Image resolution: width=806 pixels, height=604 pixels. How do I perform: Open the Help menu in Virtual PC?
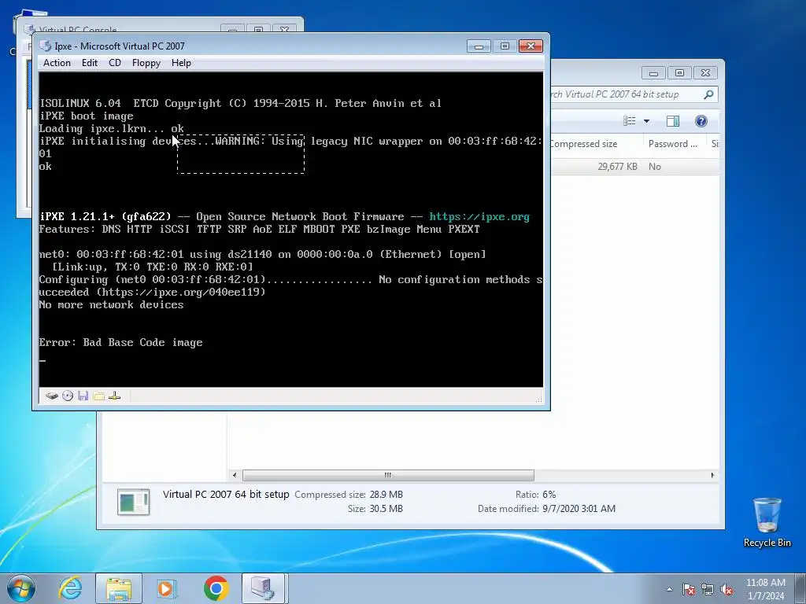pos(181,63)
